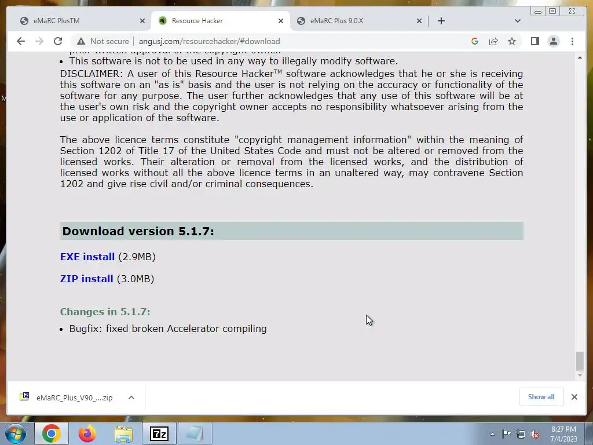Click scrollbar down arrow

(x=580, y=375)
